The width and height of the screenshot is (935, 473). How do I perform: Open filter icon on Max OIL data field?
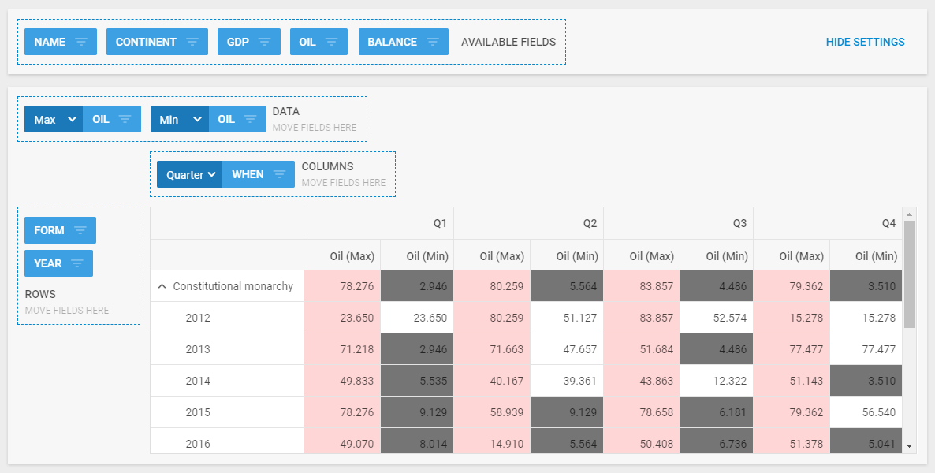tap(125, 119)
